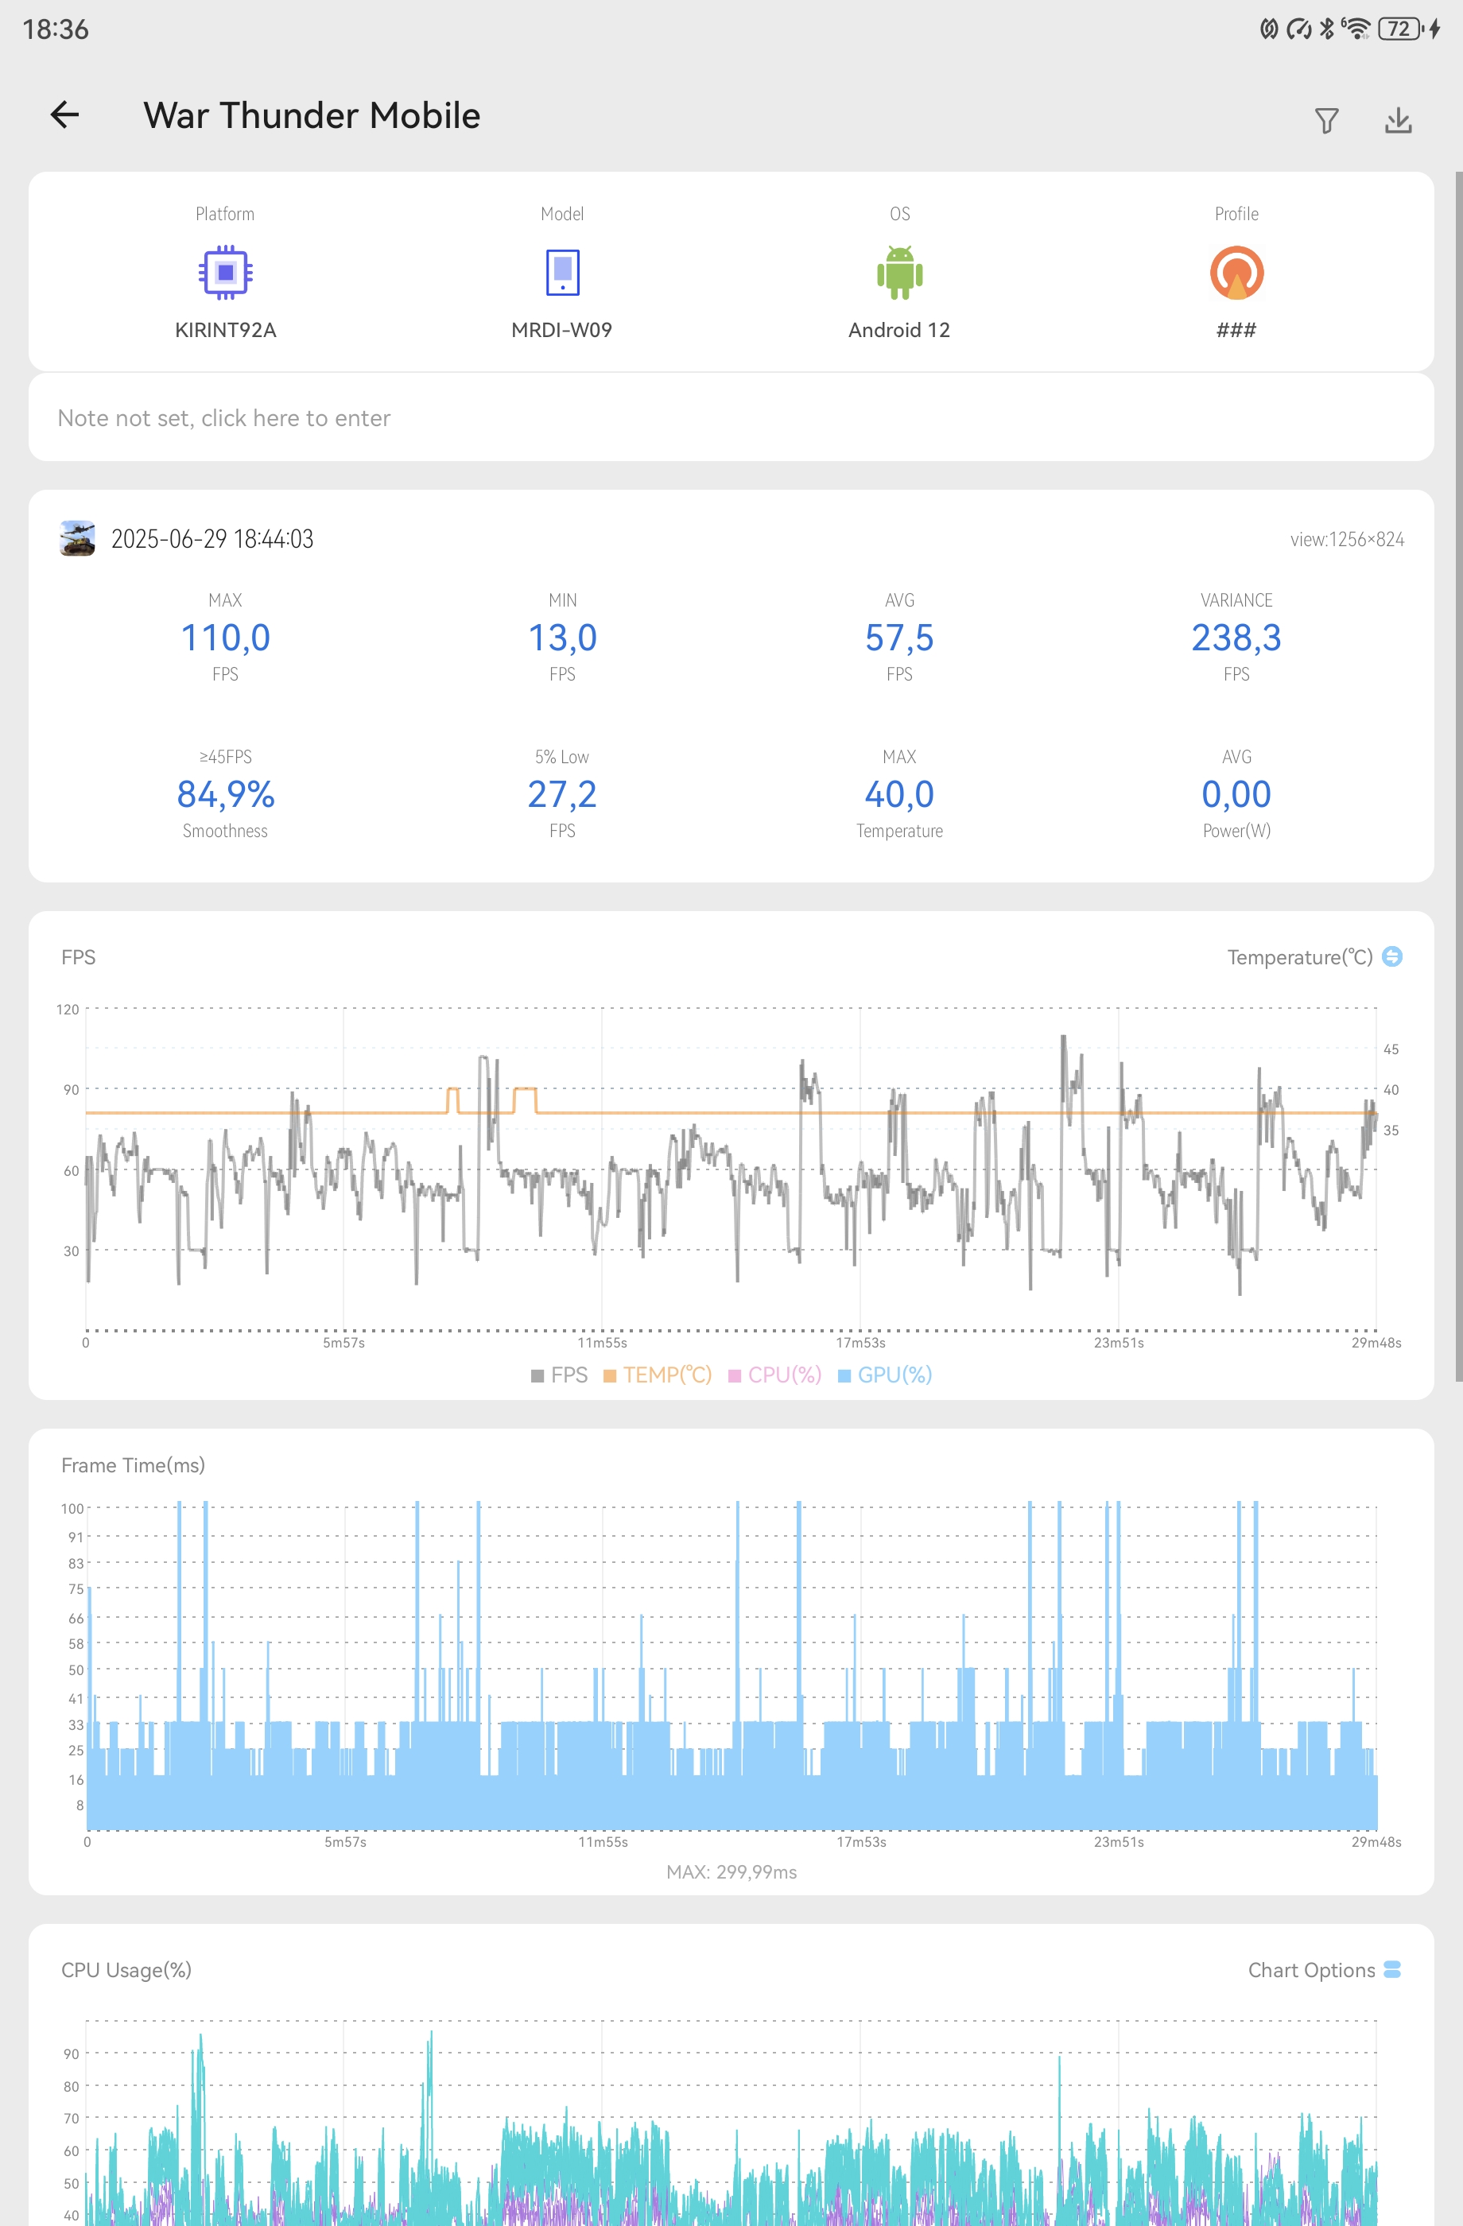Image resolution: width=1463 pixels, height=2226 pixels.
Task: Tap the MAX 110,0 FPS value
Action: click(226, 638)
